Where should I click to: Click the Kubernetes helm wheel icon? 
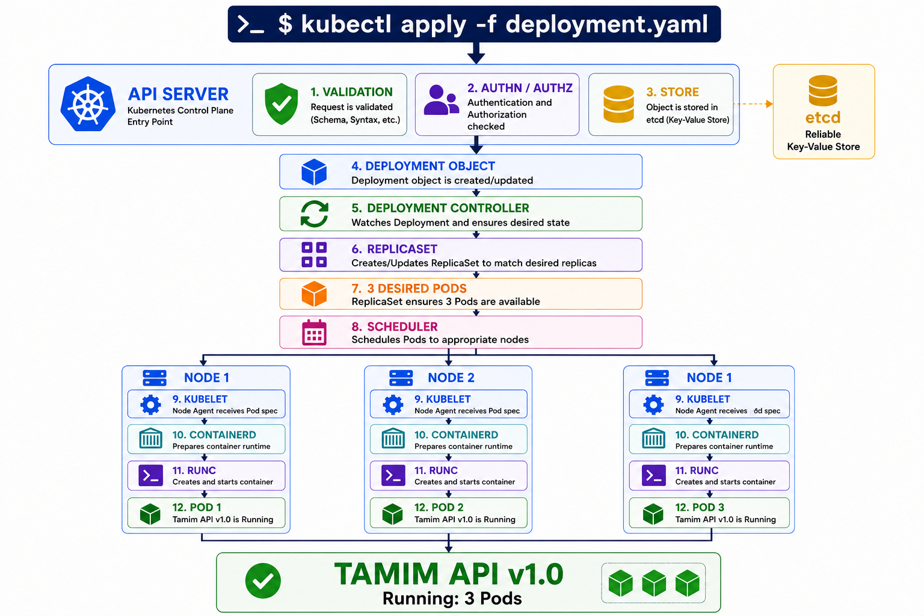[x=88, y=104]
